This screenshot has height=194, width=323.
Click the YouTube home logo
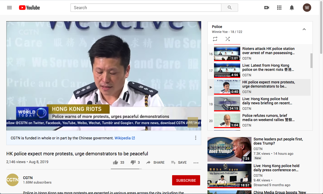point(29,8)
